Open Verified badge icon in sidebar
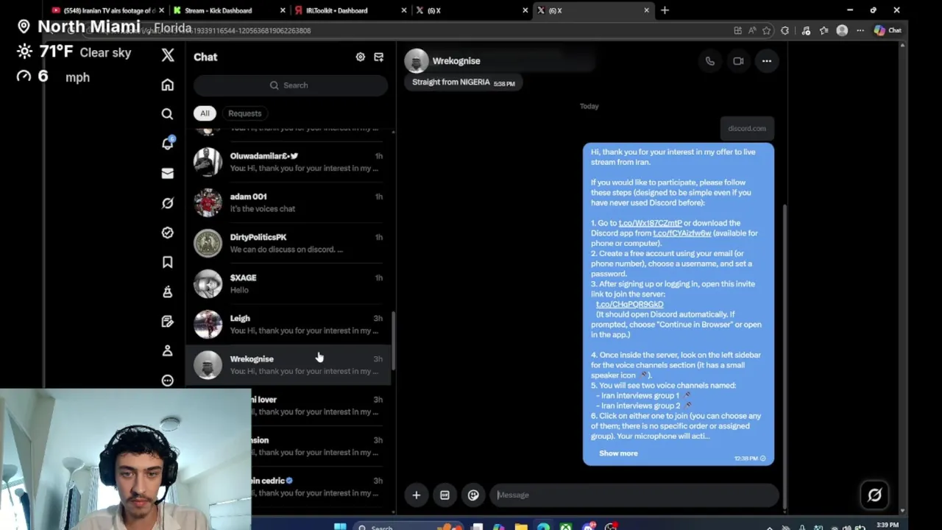 point(168,233)
